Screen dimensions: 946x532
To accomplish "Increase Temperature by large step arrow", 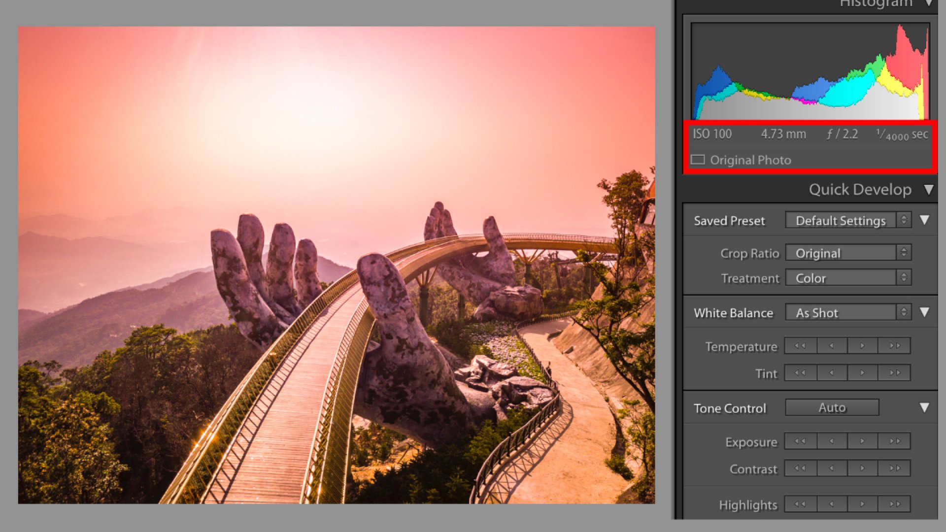I will [894, 346].
